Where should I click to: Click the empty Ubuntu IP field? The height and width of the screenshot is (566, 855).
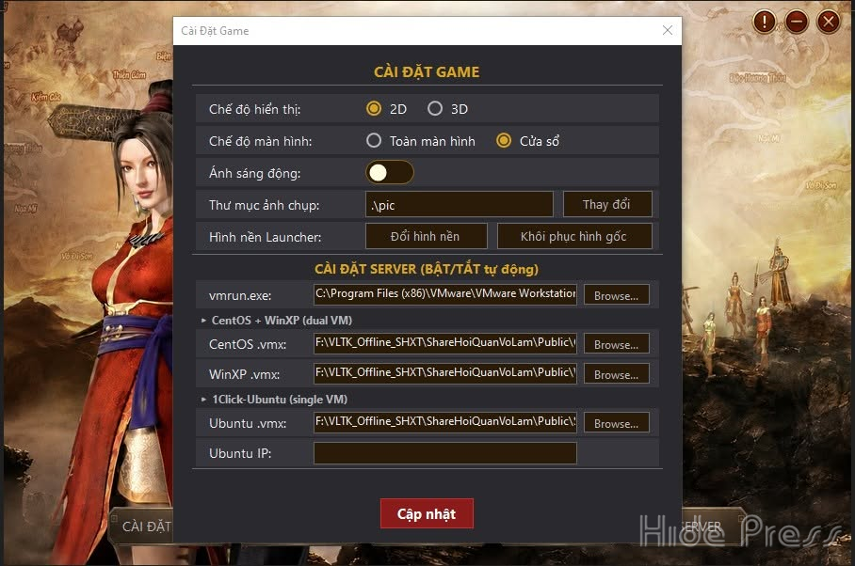(445, 453)
